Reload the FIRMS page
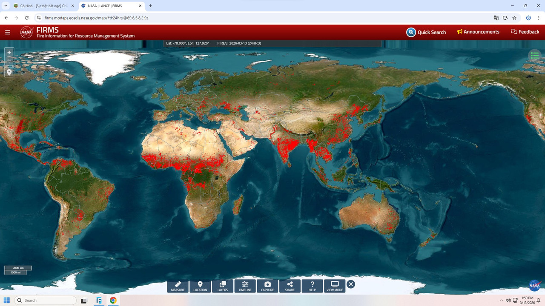This screenshot has height=306, width=545. click(27, 18)
